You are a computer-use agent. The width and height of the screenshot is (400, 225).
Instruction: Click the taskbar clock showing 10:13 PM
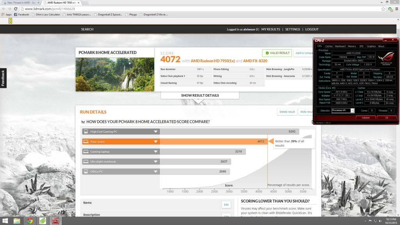(391, 221)
